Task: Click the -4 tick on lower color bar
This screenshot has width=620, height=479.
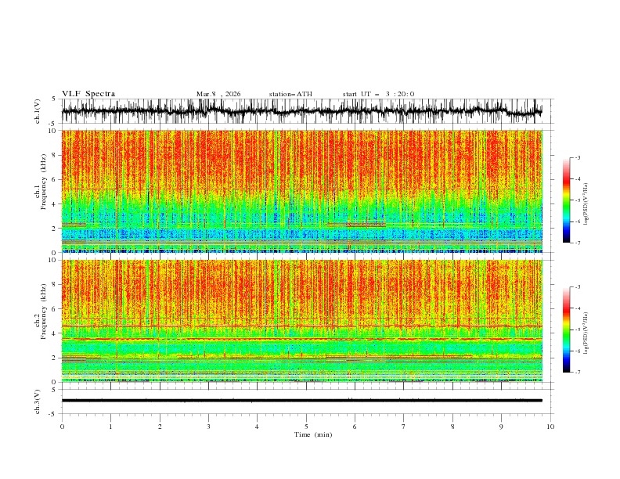Action: coord(578,308)
